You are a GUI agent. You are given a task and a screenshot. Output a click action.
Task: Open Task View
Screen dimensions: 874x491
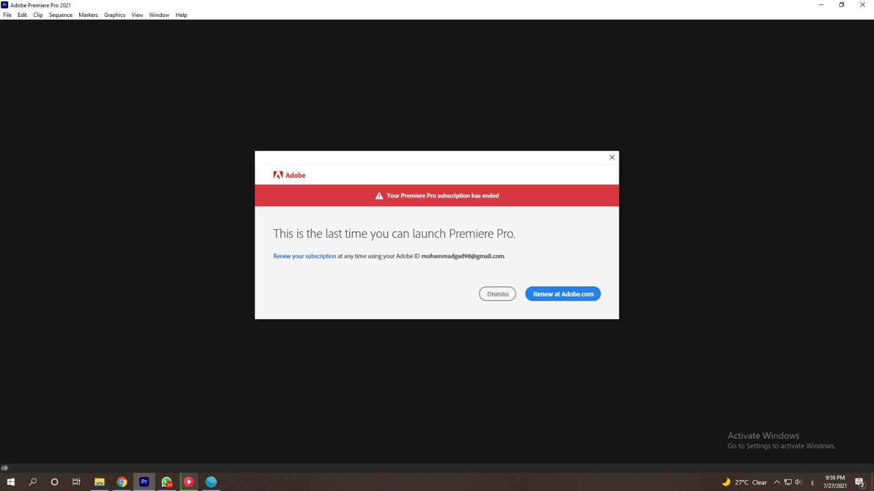point(76,482)
